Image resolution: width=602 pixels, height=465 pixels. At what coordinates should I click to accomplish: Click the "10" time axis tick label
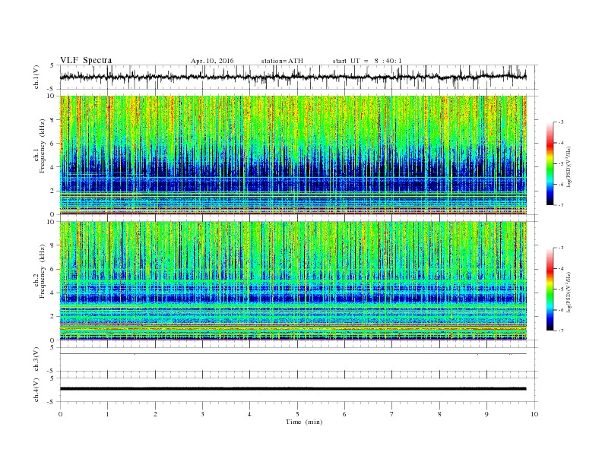coord(534,414)
